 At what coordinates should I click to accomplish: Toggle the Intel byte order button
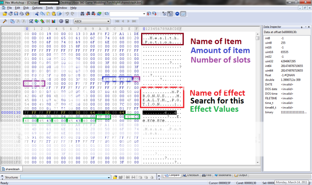pyautogui.click(x=183, y=14)
